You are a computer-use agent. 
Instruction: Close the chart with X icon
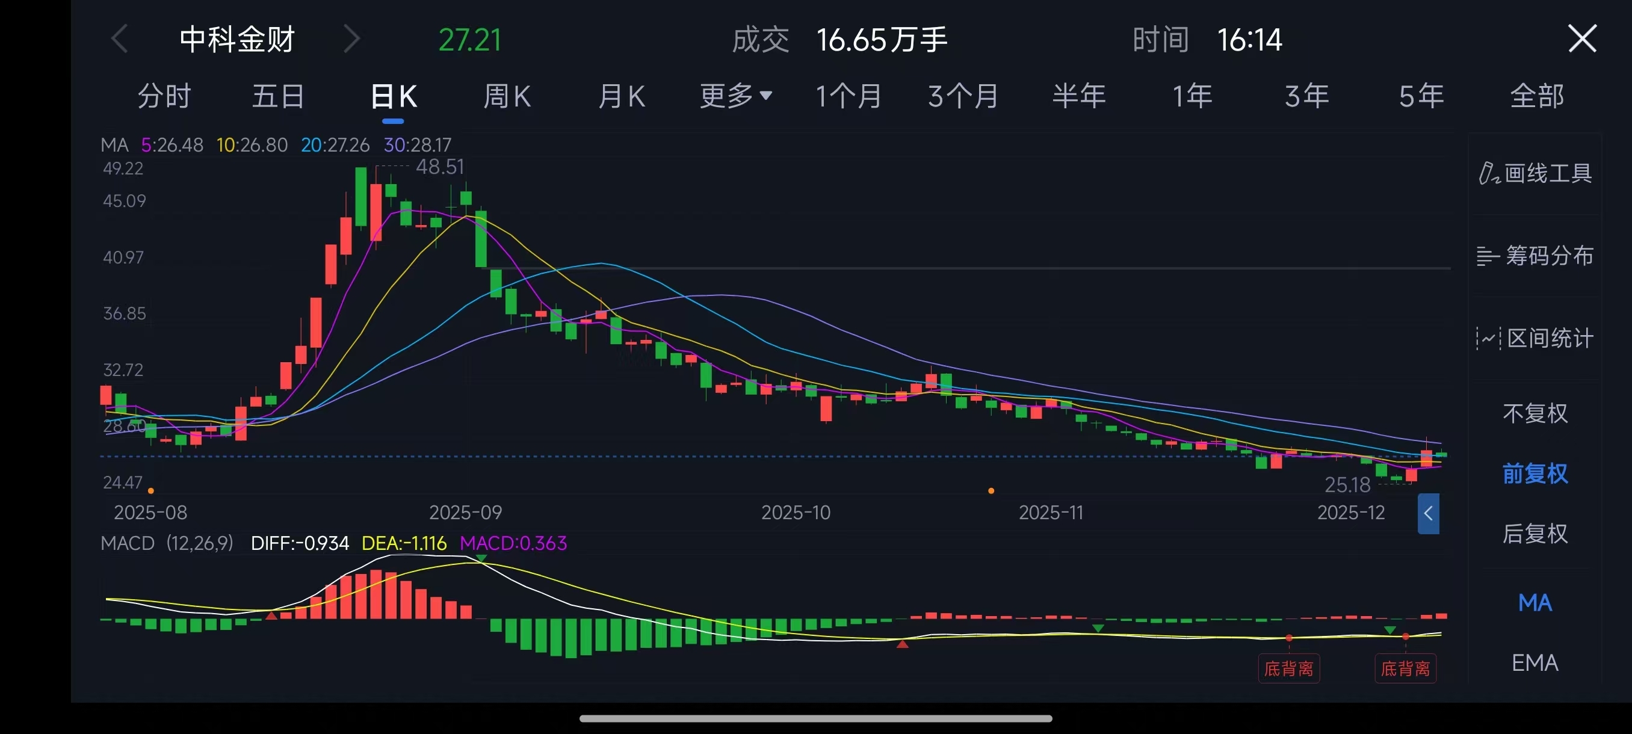[x=1581, y=39]
